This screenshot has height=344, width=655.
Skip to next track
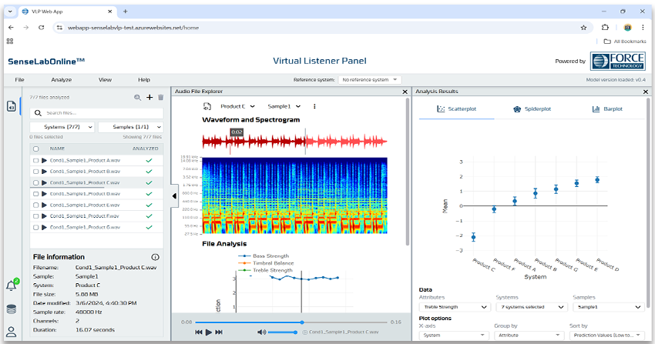click(x=219, y=332)
